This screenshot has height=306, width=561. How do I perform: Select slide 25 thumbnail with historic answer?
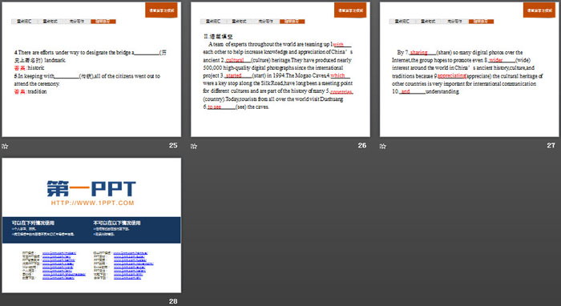[x=91, y=69]
